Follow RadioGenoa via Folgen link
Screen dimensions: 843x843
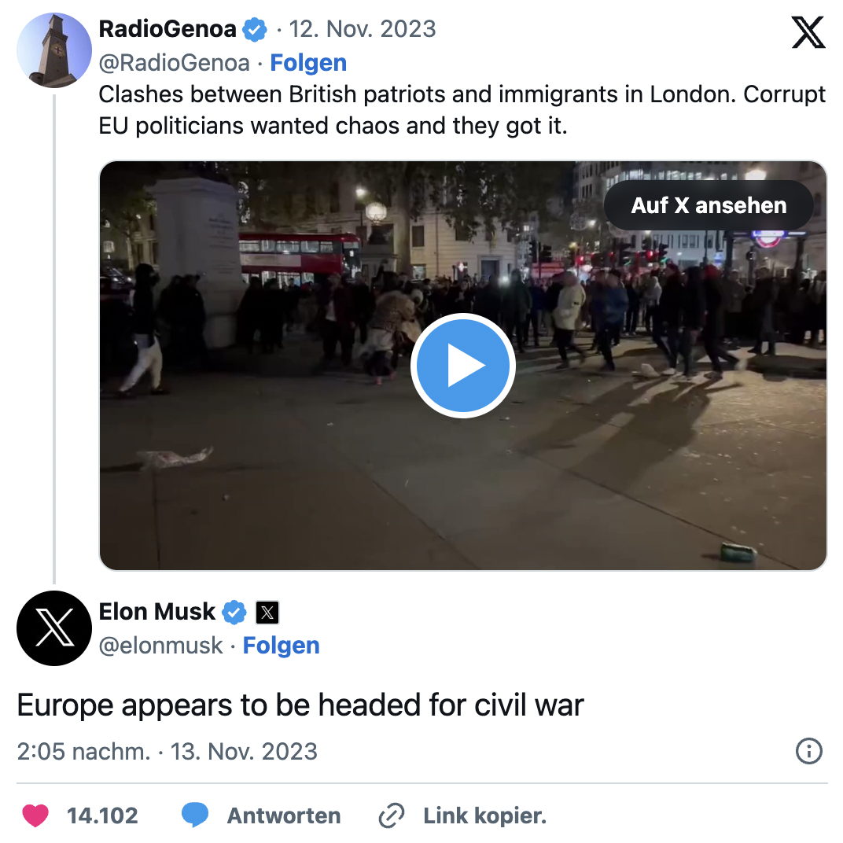[x=308, y=63]
